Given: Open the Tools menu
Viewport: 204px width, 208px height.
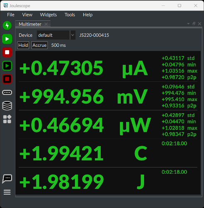Looking at the screenshot, I should tap(70, 15).
